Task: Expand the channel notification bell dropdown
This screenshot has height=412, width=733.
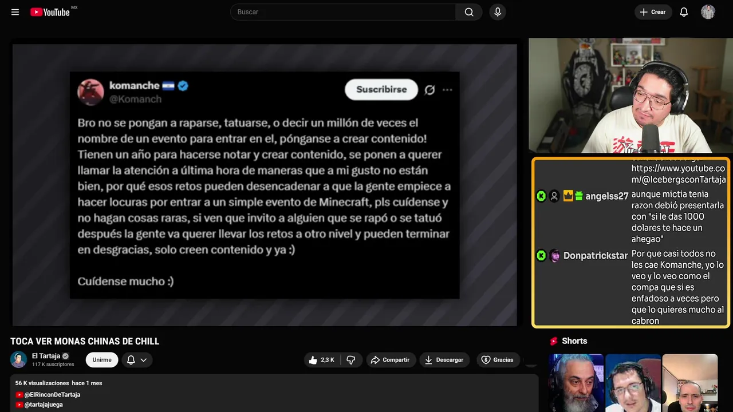Action: [x=137, y=360]
